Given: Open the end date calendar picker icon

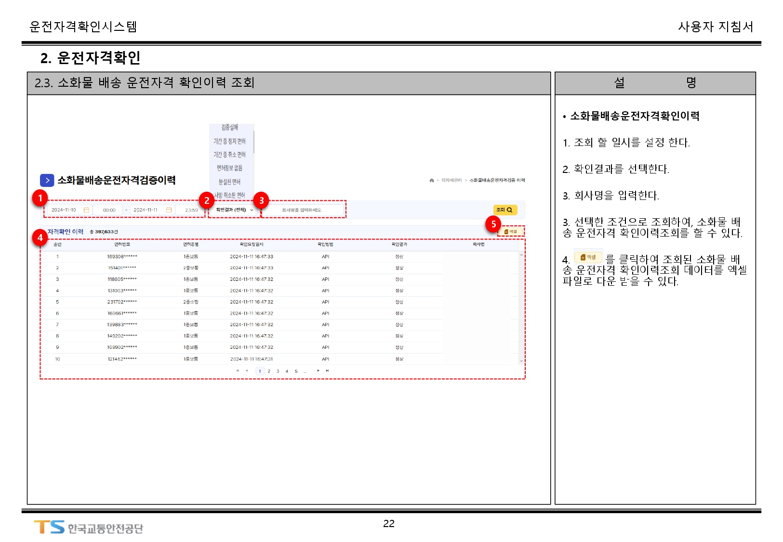Looking at the screenshot, I should 169,210.
